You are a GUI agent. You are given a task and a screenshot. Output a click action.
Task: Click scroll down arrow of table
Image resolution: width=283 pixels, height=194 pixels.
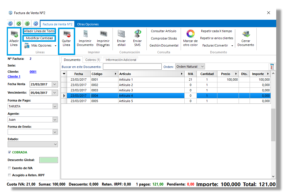coord(273,177)
